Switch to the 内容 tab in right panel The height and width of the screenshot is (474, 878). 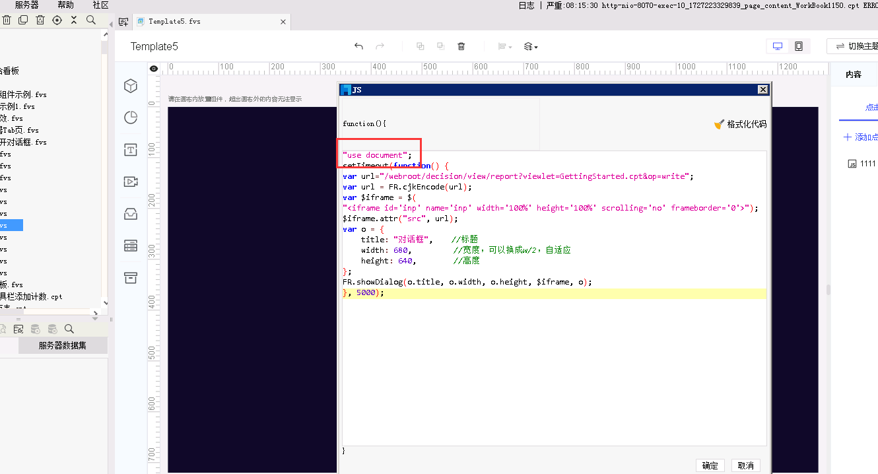click(854, 75)
